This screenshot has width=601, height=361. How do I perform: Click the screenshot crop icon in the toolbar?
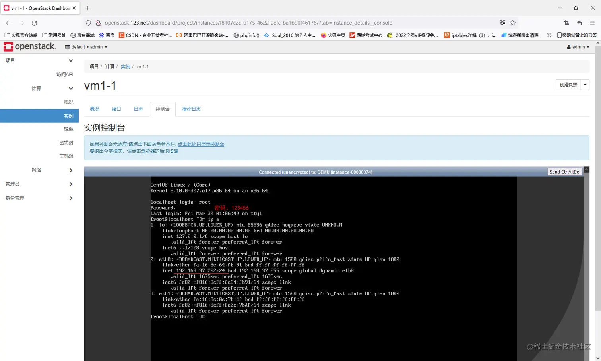[567, 23]
